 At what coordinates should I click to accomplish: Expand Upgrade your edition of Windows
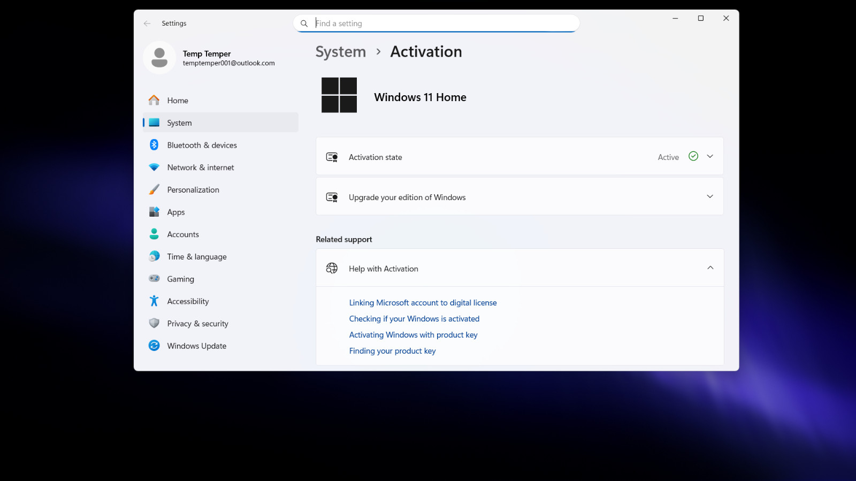click(x=519, y=197)
